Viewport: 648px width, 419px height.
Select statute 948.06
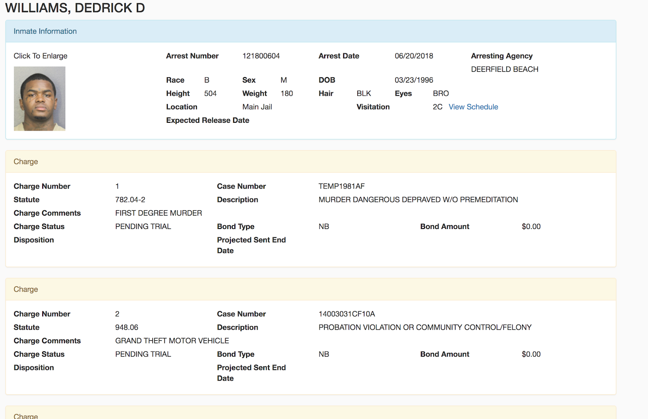pyautogui.click(x=127, y=327)
